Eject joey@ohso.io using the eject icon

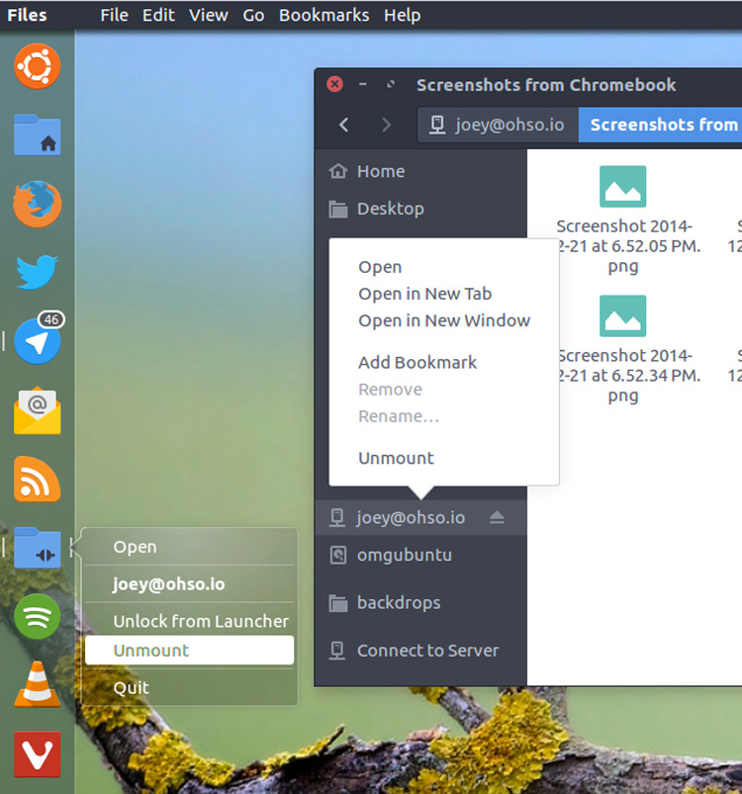click(497, 518)
